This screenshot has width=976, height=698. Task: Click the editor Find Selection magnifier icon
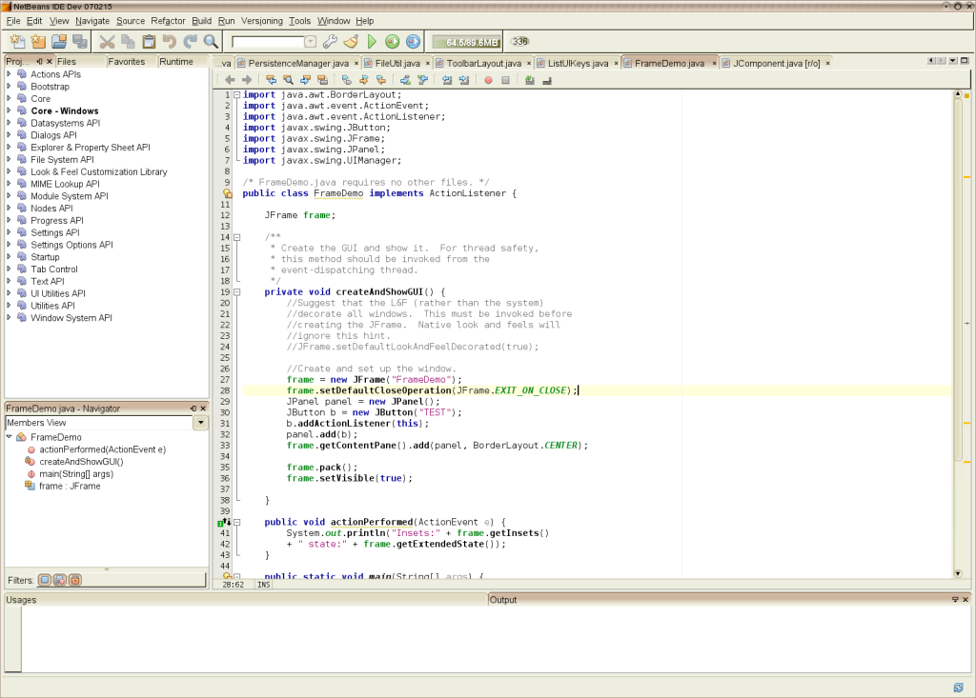coord(288,80)
